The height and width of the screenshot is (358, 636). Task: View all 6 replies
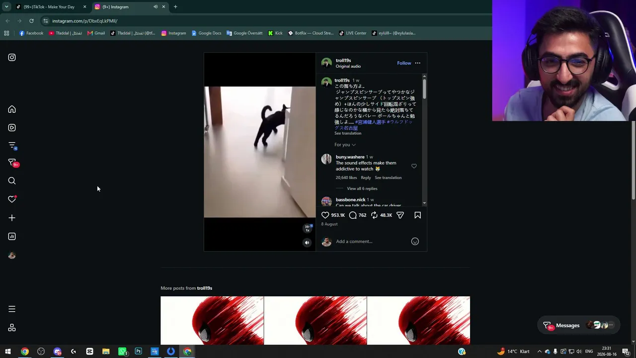[x=362, y=188]
